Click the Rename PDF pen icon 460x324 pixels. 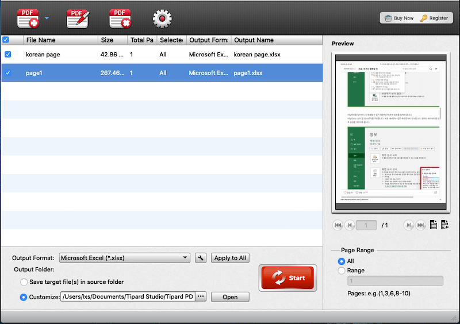point(76,18)
